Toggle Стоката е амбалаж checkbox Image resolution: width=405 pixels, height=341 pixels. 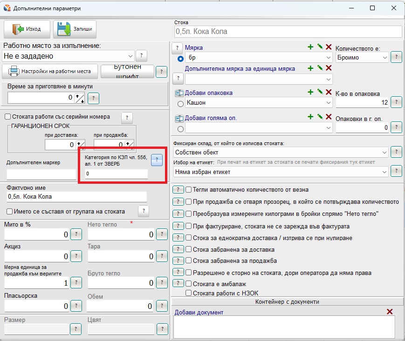coord(189,283)
